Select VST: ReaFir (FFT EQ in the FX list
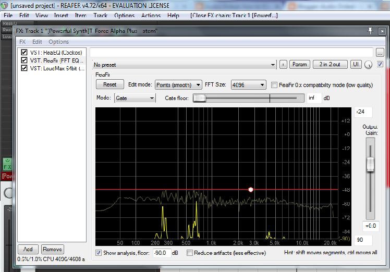 point(57,60)
